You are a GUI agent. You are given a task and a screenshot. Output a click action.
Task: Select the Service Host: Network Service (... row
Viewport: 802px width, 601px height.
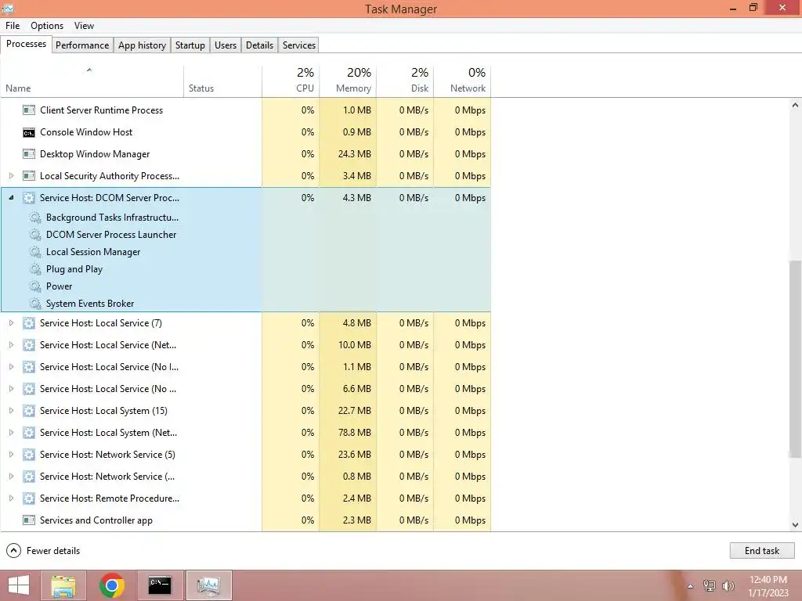(x=245, y=477)
